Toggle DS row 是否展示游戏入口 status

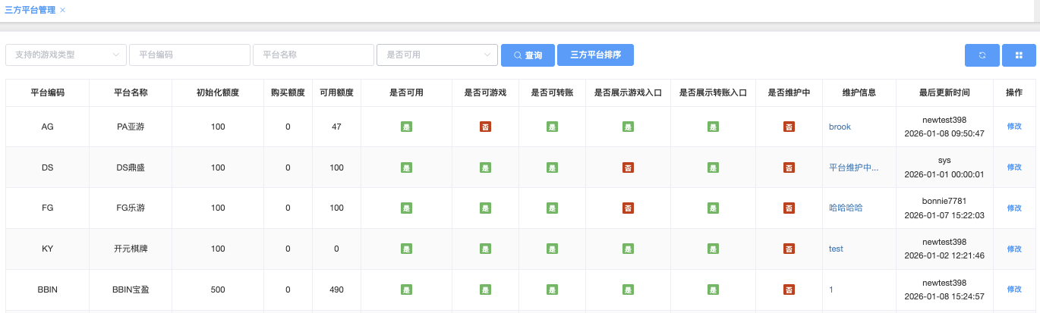(628, 167)
